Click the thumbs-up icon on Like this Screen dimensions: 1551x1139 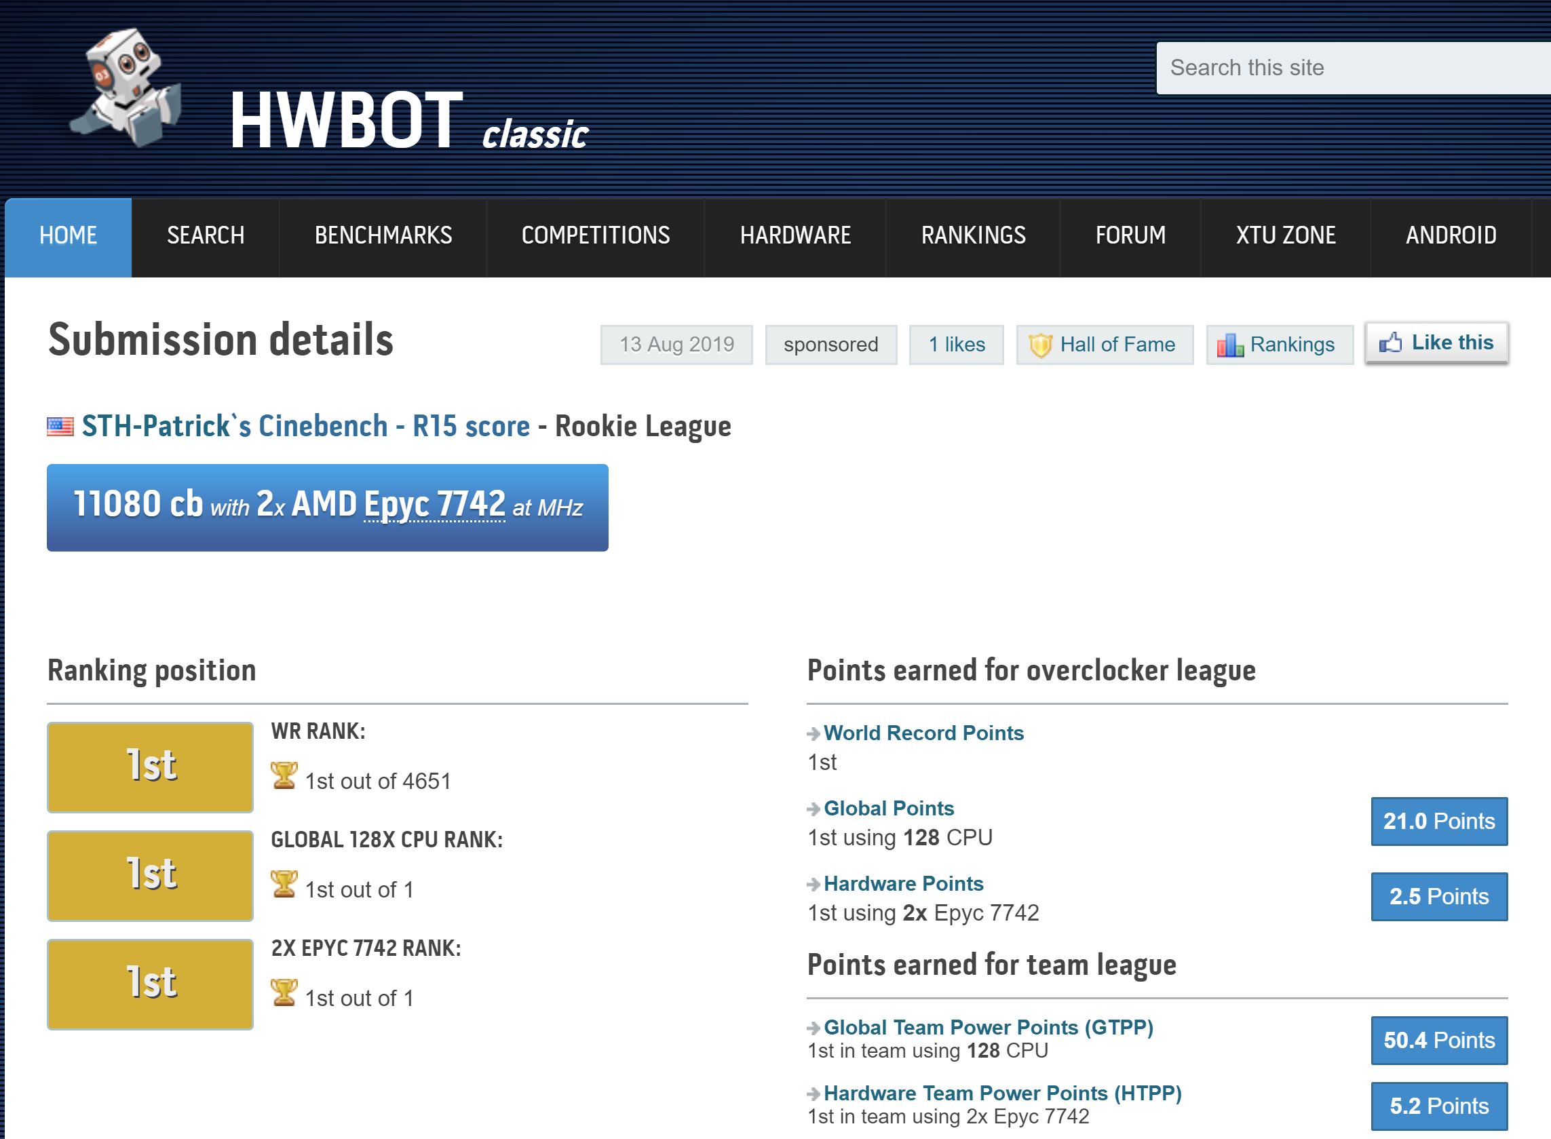click(1390, 343)
